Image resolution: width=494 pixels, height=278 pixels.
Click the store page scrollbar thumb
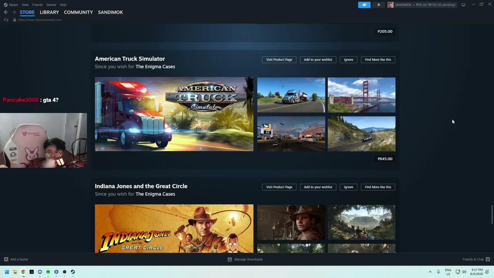point(492,215)
